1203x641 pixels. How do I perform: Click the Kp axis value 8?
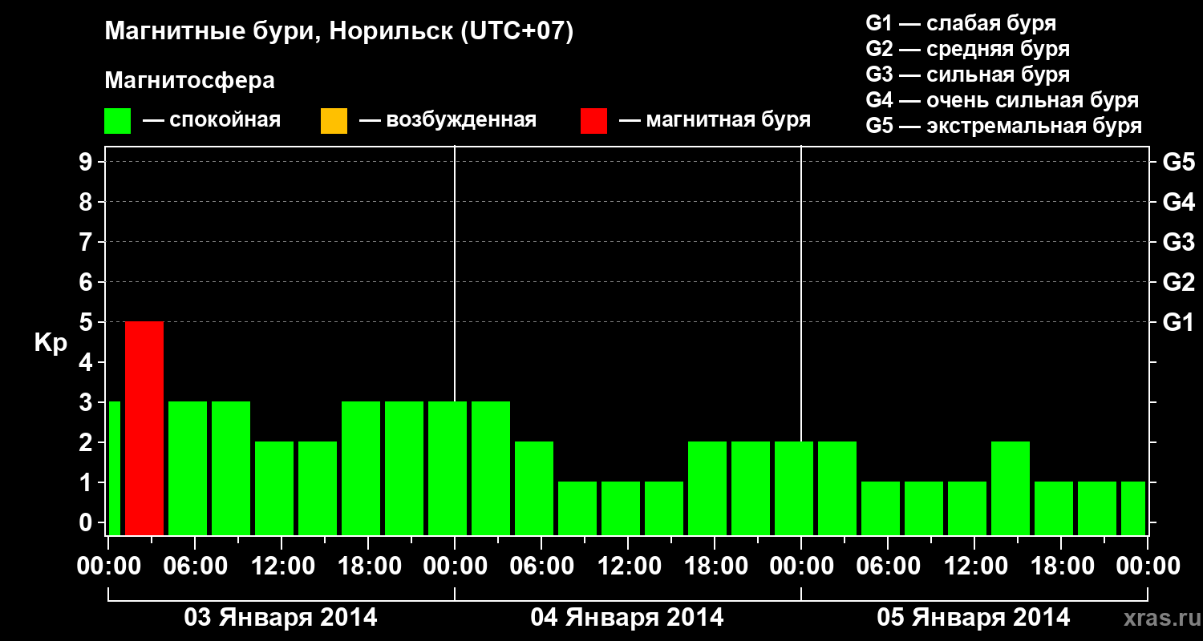point(87,202)
